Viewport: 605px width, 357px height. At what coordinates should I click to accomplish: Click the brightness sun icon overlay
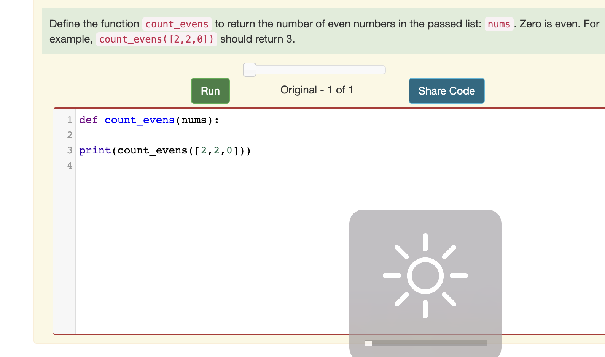click(425, 276)
